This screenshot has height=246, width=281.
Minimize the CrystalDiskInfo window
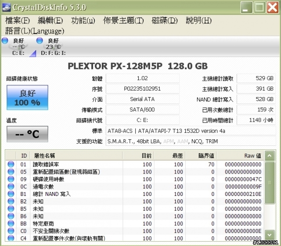click(x=246, y=7)
